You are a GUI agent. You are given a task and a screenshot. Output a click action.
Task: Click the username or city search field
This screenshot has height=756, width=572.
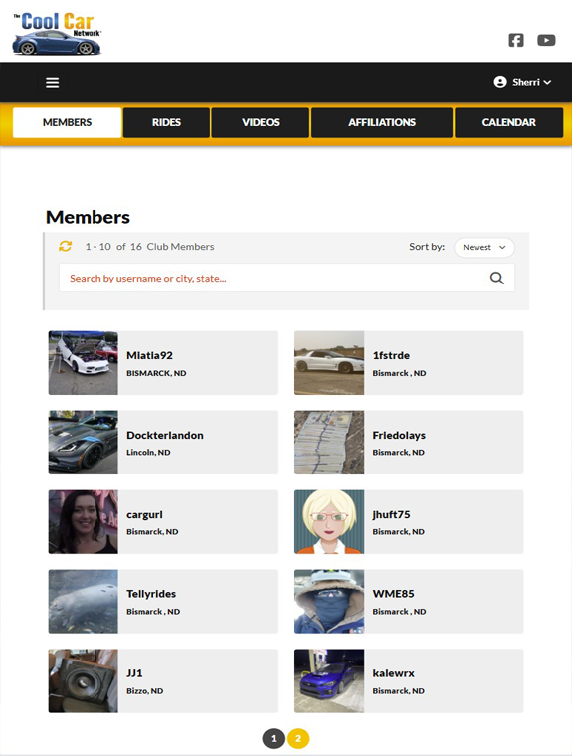pyautogui.click(x=286, y=278)
